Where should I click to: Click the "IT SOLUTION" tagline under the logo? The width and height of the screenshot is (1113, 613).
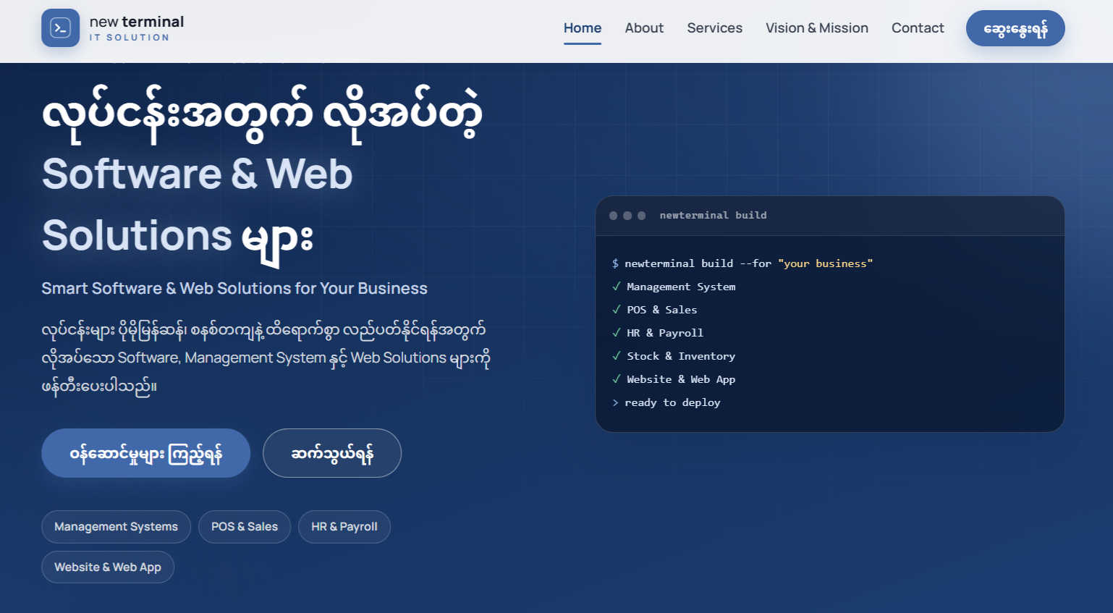(130, 38)
